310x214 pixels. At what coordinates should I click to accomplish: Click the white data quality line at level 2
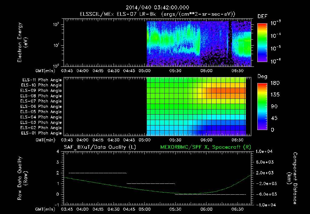[x=97, y=173]
